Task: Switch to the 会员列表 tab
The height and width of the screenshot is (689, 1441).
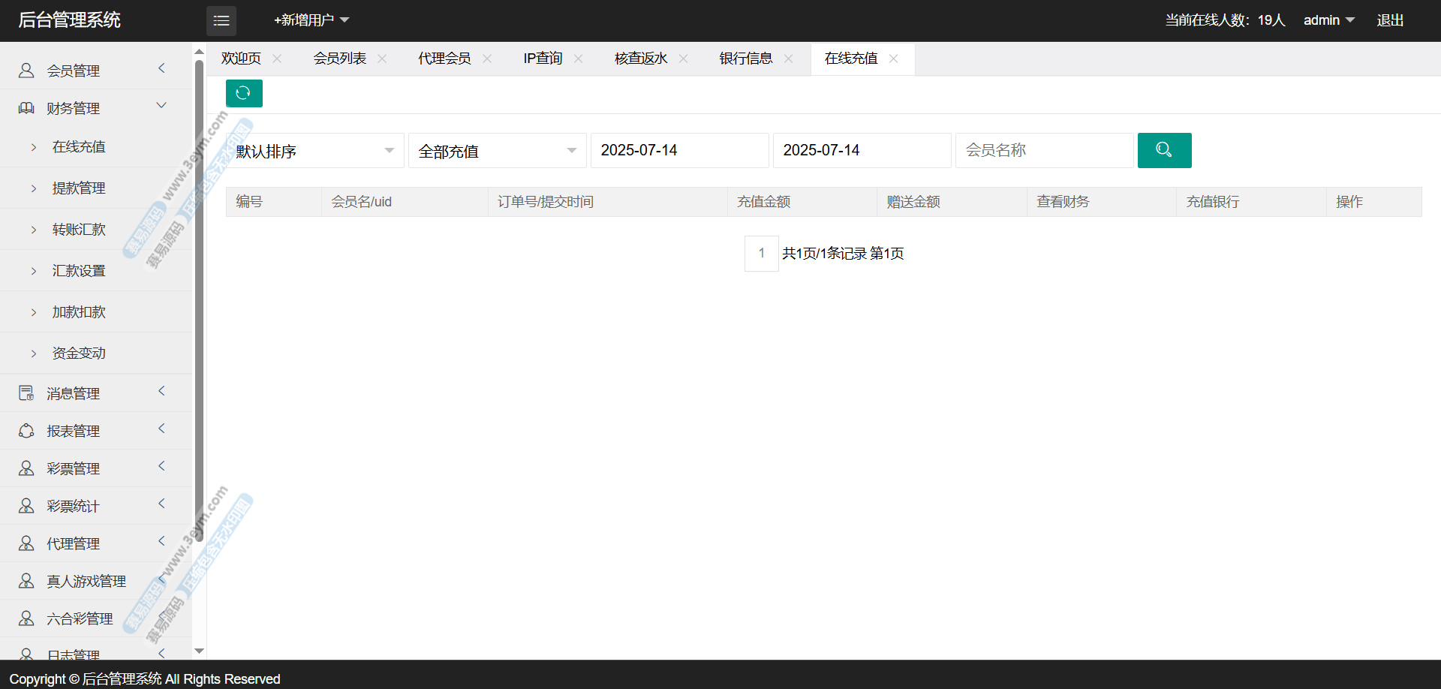Action: pos(339,59)
